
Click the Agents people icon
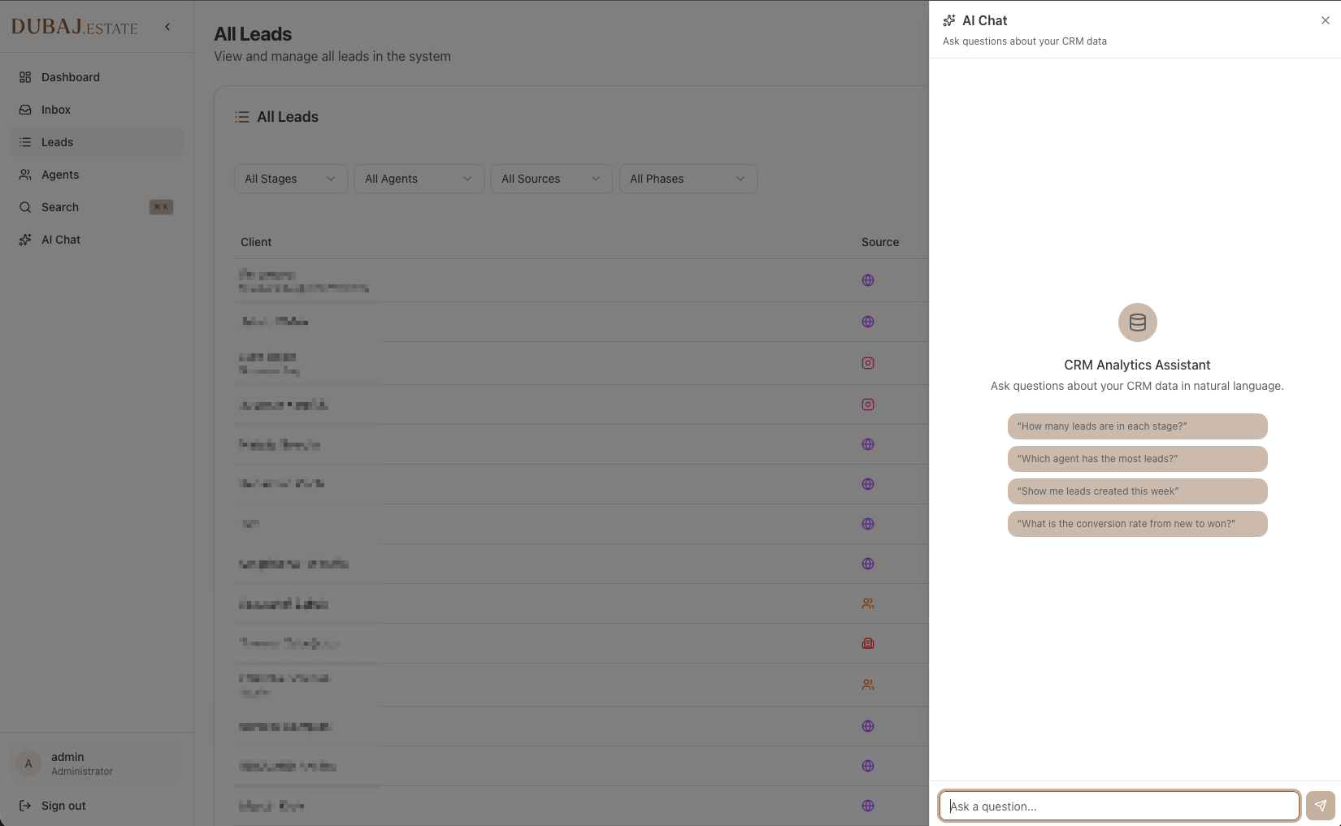coord(25,175)
